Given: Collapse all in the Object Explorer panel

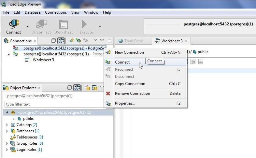Looking at the screenshot, I should pos(69,88).
